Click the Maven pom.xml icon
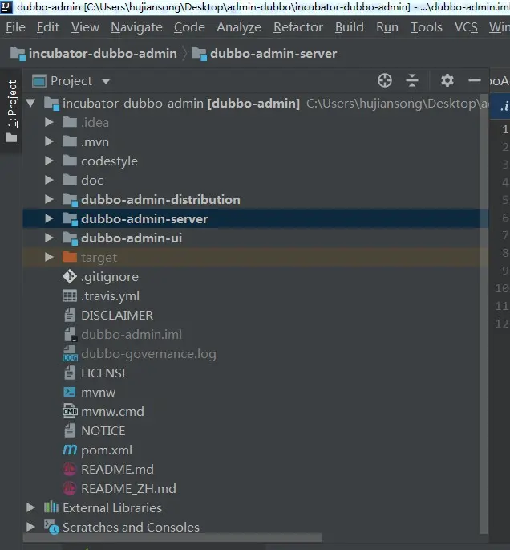 pyautogui.click(x=70, y=450)
